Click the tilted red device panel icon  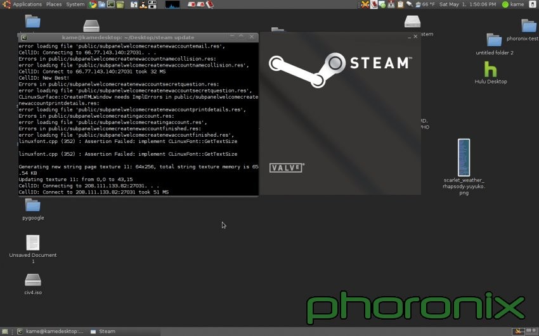(x=209, y=4)
